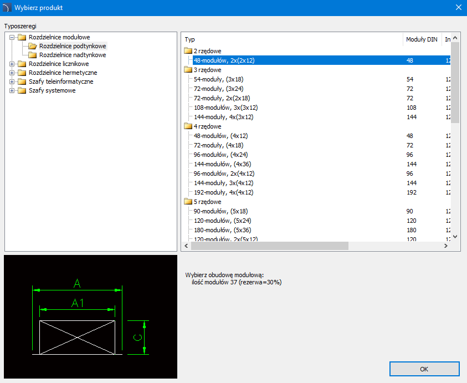The width and height of the screenshot is (467, 383).
Task: Select Rozdzielnice podtynkowe in the tree
Action: 73,46
